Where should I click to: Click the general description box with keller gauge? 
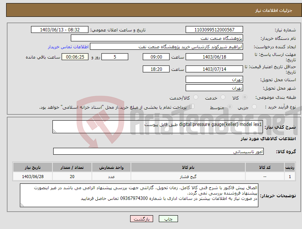click(158, 127)
